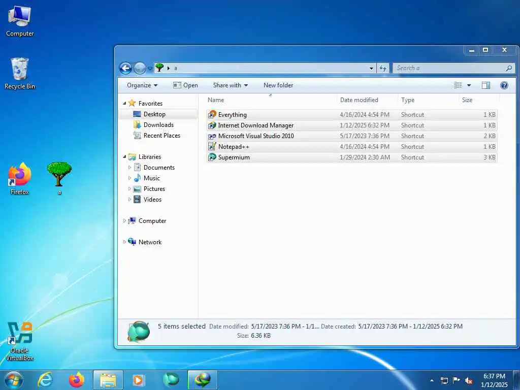Open the address bar history dropdown arrow
The image size is (520, 390).
[x=371, y=69]
